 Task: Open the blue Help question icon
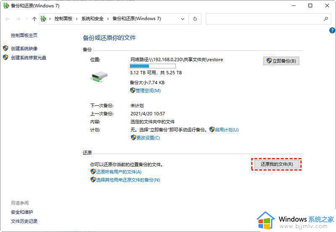[x=332, y=30]
